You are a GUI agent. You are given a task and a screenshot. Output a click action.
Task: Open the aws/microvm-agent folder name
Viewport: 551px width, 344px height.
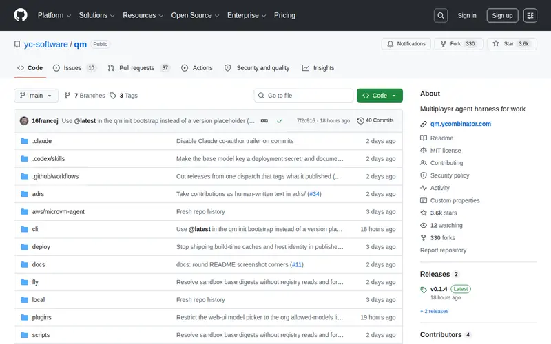[59, 212]
